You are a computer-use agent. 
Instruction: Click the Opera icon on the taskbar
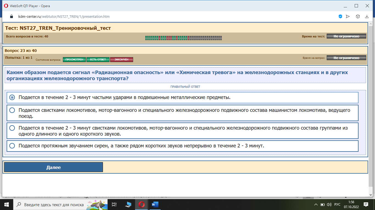142,205
